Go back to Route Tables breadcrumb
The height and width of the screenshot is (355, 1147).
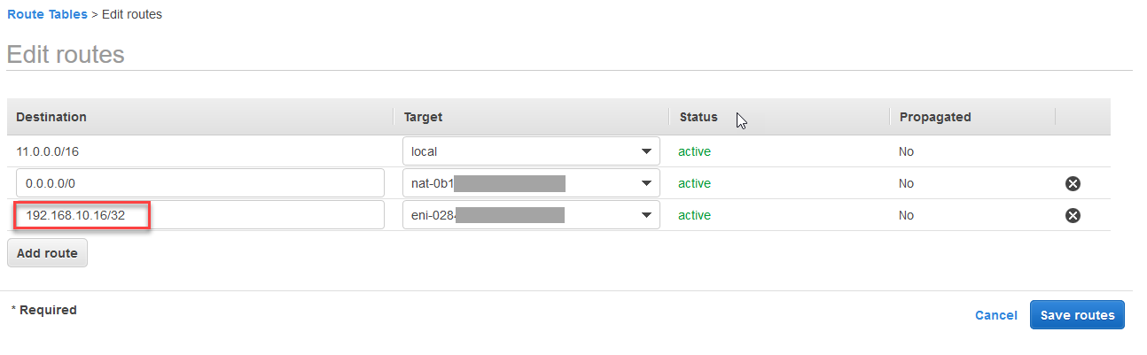pos(47,14)
